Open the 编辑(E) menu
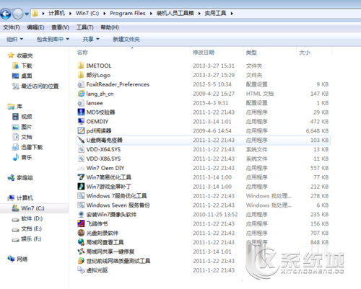The width and height of the screenshot is (361, 289). 35,27
